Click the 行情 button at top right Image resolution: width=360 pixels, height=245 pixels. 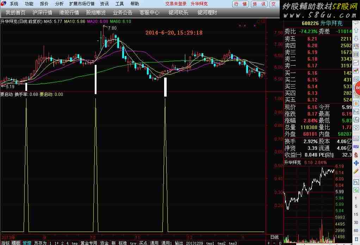coord(240,4)
